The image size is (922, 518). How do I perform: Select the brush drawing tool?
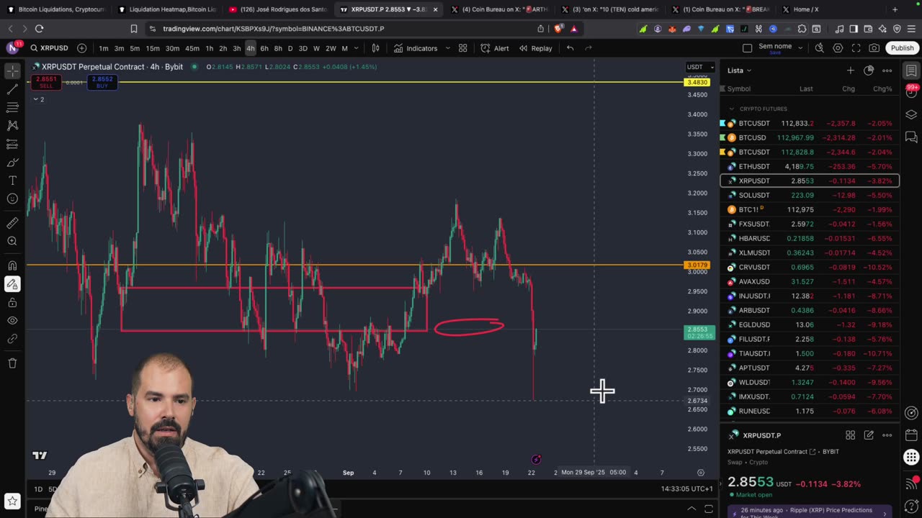tap(12, 163)
